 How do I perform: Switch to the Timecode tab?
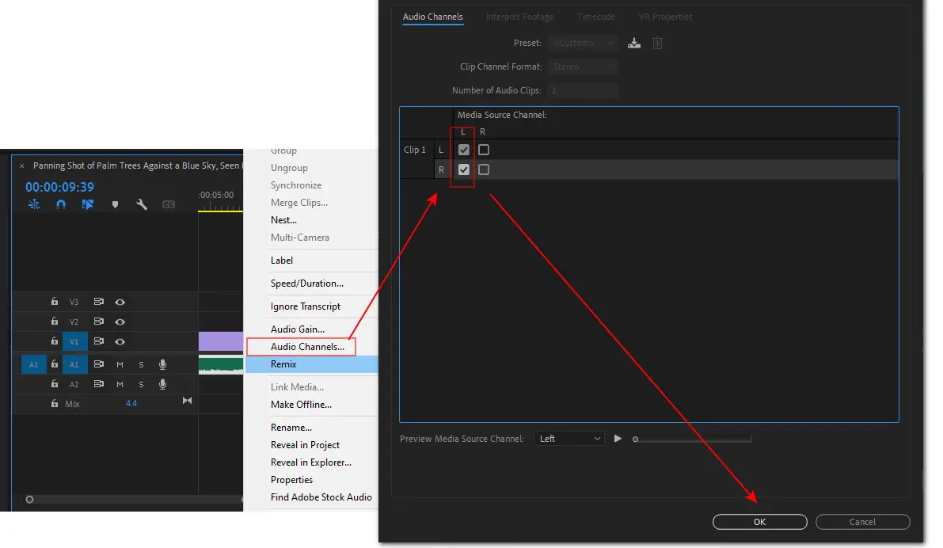point(596,17)
